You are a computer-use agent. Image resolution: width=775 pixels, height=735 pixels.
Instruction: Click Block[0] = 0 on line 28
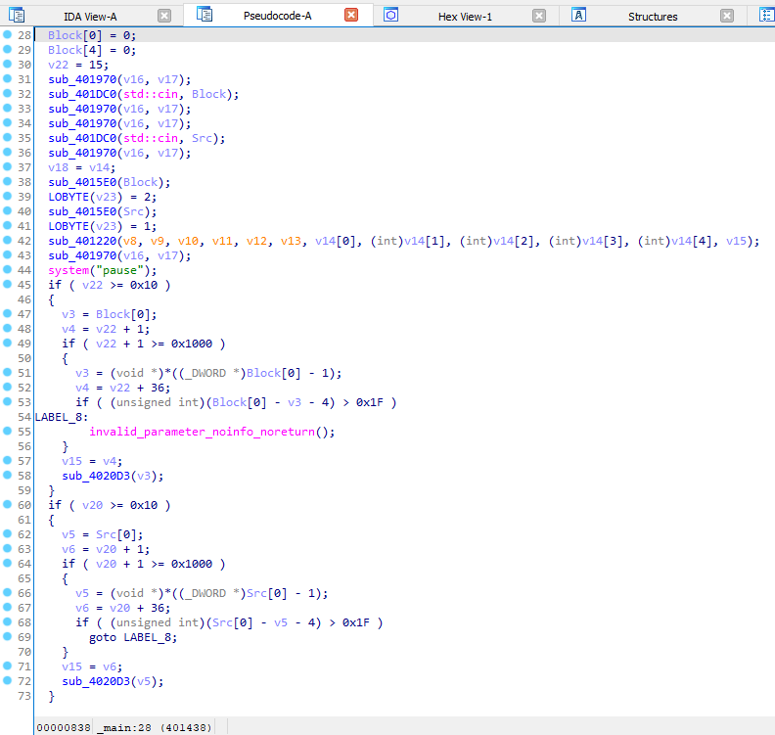tap(92, 35)
